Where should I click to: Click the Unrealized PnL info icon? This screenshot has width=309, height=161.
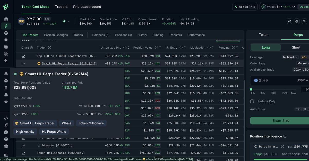(x=125, y=48)
